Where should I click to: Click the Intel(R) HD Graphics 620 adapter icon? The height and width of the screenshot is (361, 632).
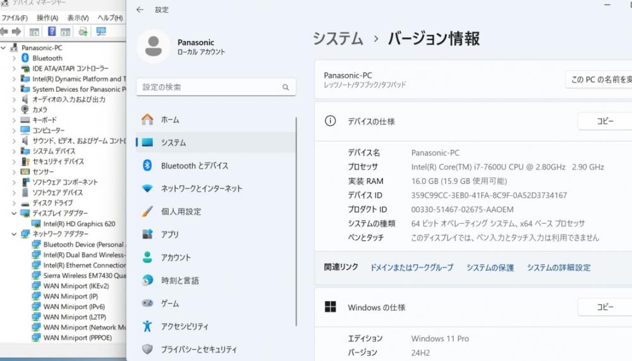pyautogui.click(x=36, y=223)
